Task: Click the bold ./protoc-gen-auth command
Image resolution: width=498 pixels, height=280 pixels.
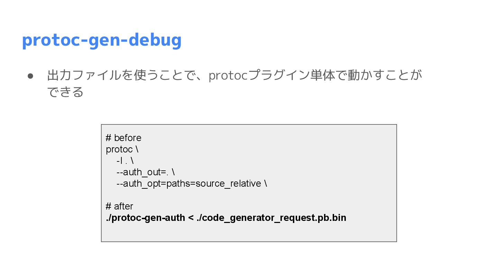Action: click(145, 218)
